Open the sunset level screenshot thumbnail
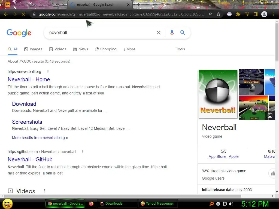The height and width of the screenshot is (209, 279). (254, 107)
